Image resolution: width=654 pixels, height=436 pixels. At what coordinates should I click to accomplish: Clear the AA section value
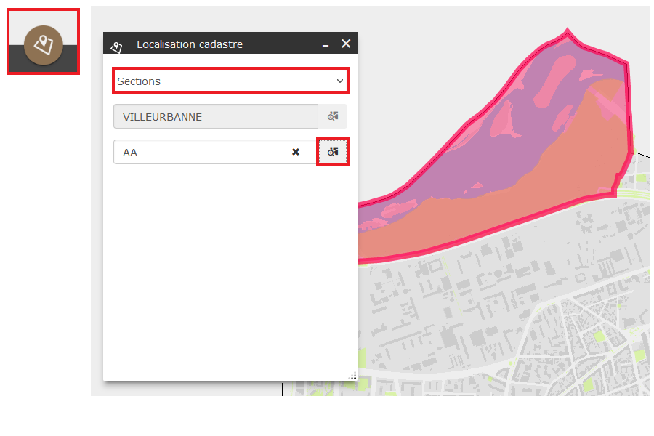tap(296, 153)
